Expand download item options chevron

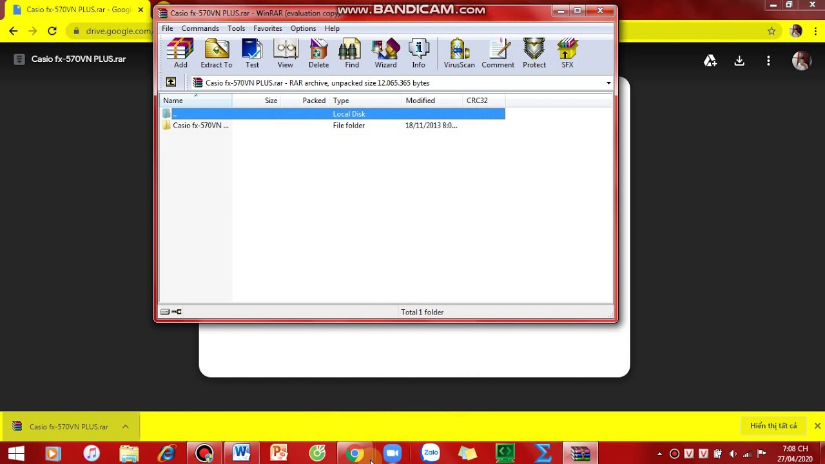pyautogui.click(x=126, y=427)
